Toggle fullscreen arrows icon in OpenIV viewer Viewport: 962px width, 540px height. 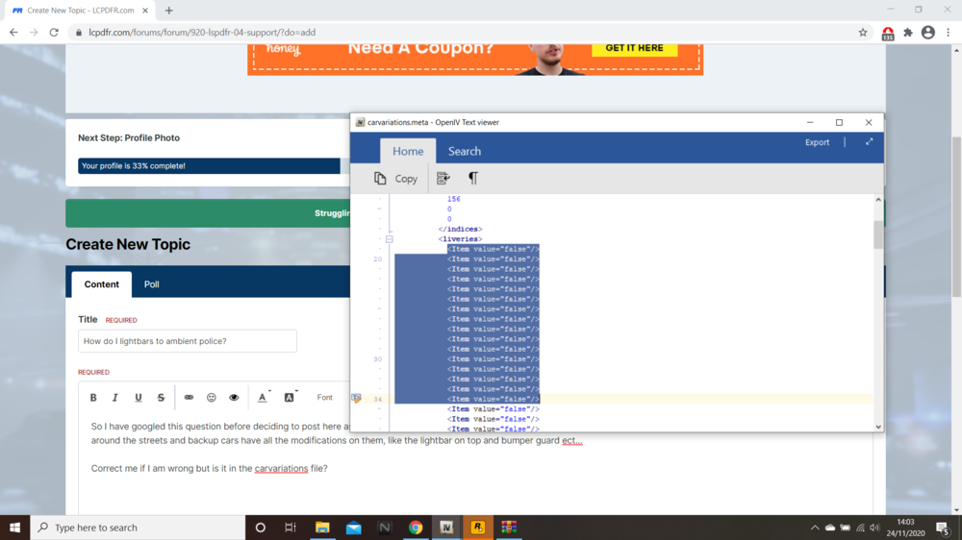870,141
